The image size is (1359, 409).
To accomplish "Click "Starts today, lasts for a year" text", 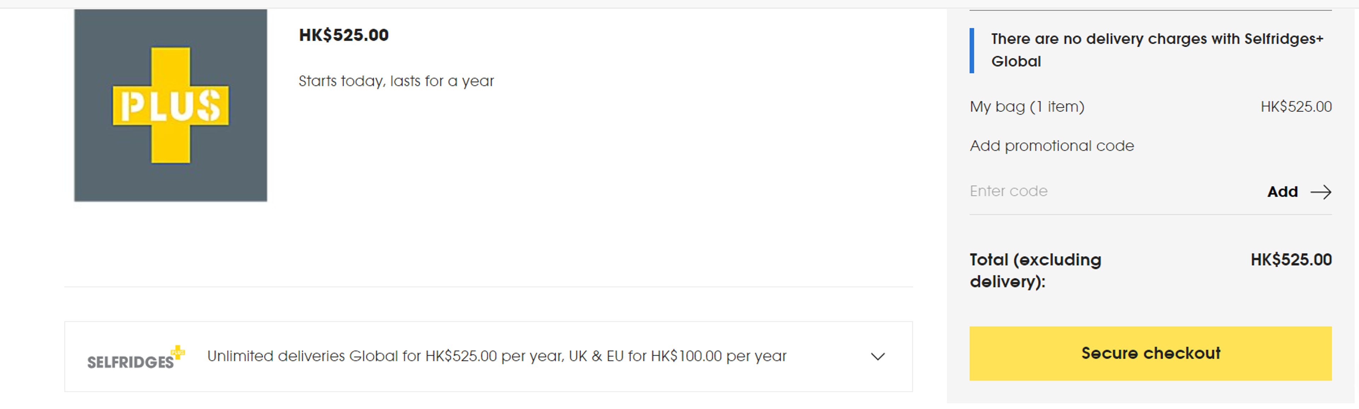I will 396,81.
